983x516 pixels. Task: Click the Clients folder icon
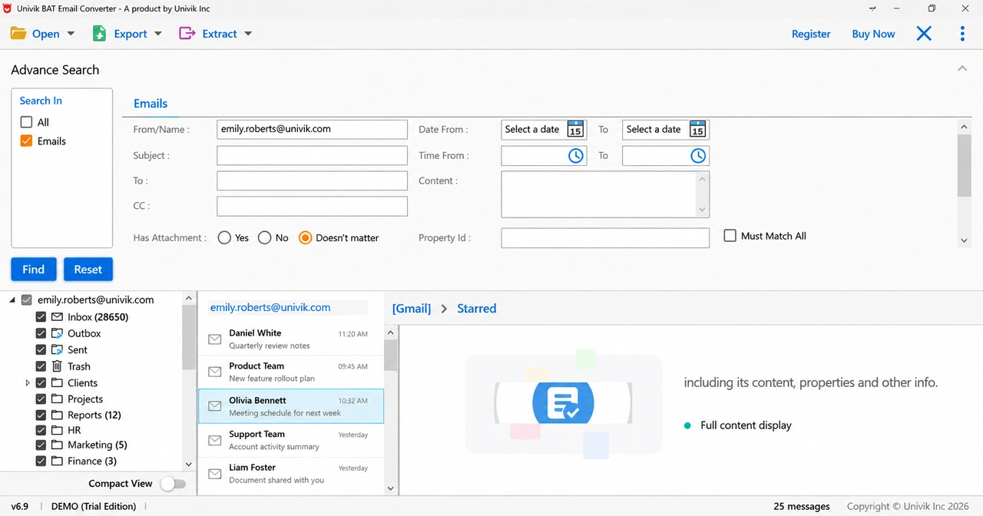58,382
